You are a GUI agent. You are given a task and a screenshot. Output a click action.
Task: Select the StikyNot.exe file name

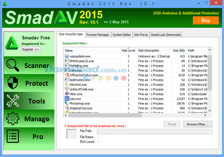(78, 85)
